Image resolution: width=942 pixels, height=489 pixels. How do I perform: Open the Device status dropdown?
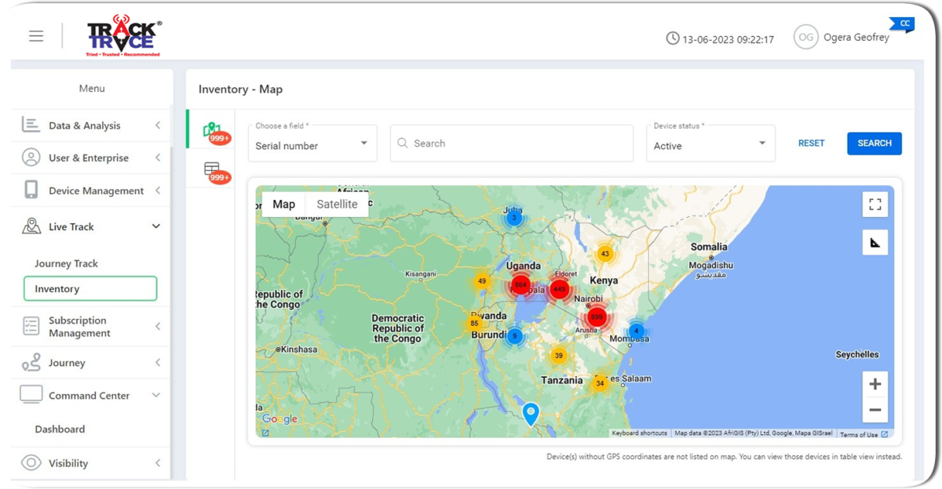[710, 144]
